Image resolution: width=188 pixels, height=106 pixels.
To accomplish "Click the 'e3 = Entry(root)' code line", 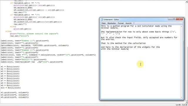I will [x=10, y=71].
